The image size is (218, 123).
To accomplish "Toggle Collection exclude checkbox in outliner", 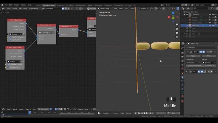I will click(x=187, y=15).
